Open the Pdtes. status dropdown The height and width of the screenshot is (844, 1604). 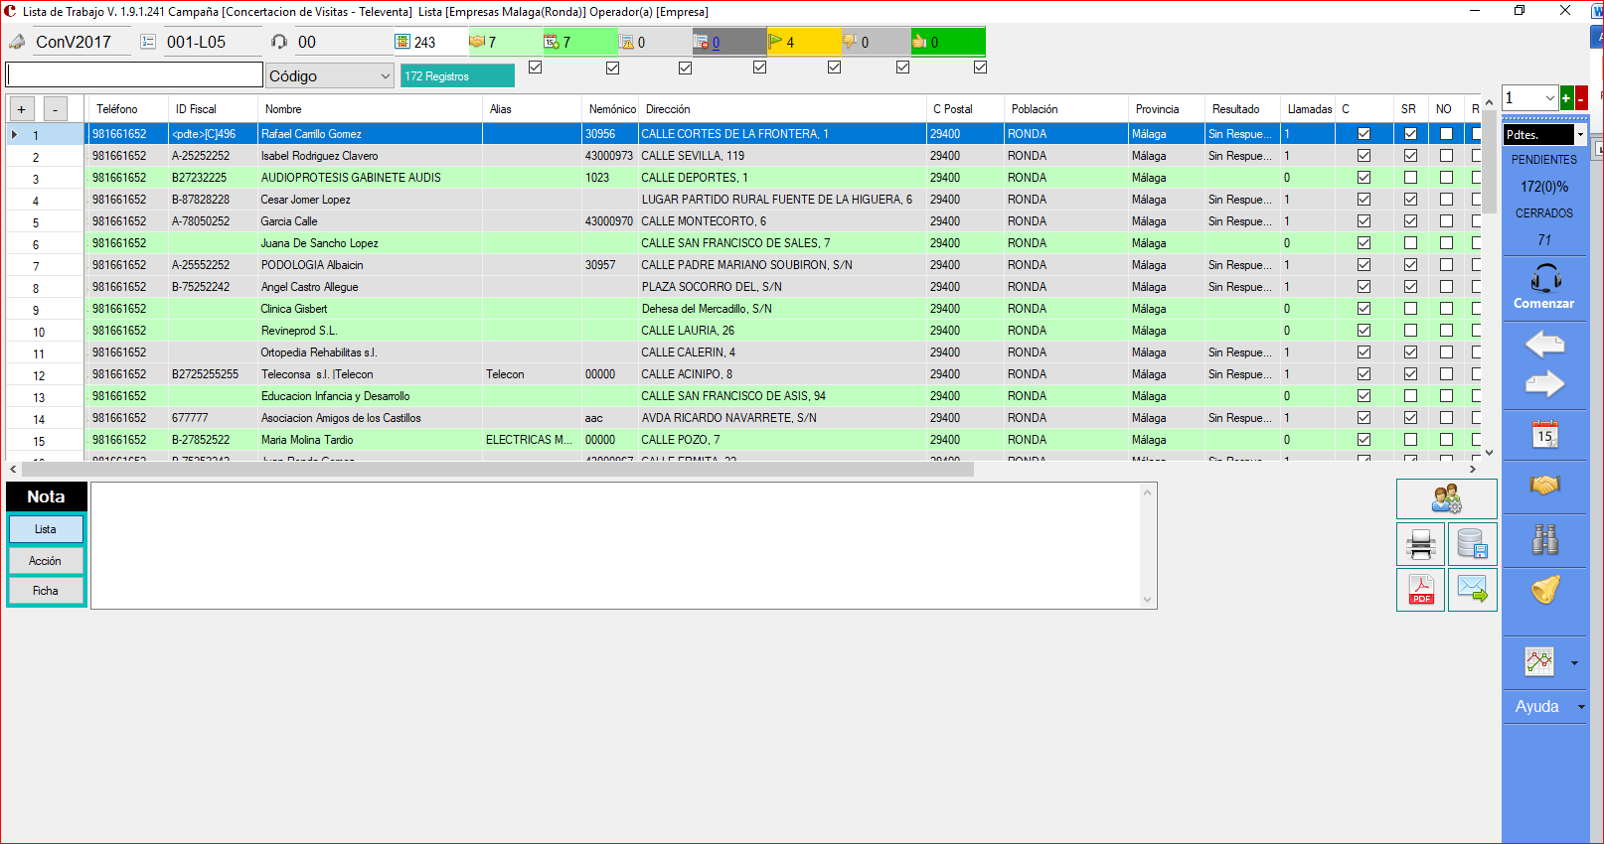[x=1580, y=135]
